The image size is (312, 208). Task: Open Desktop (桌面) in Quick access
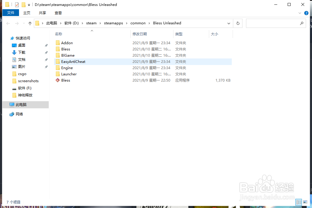pos(22,45)
